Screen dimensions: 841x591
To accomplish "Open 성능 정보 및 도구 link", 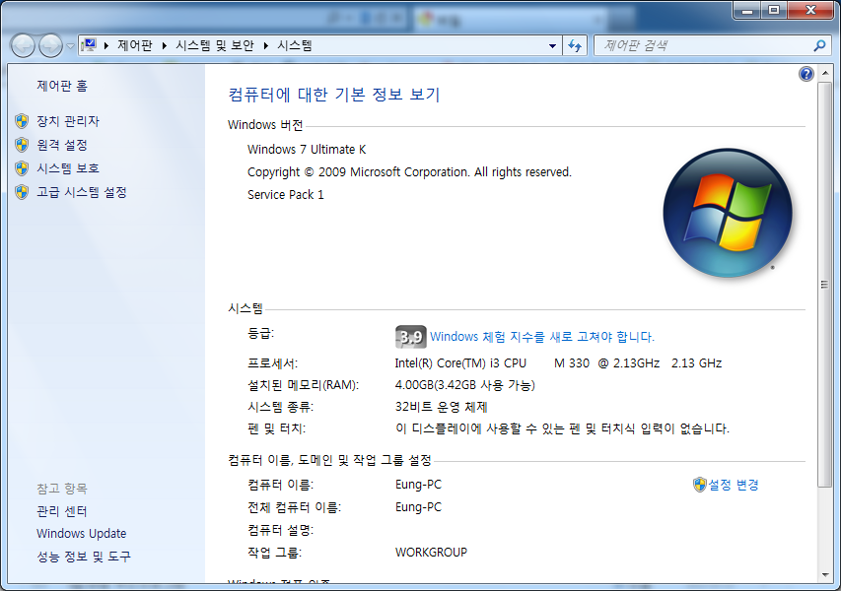I will coord(84,557).
